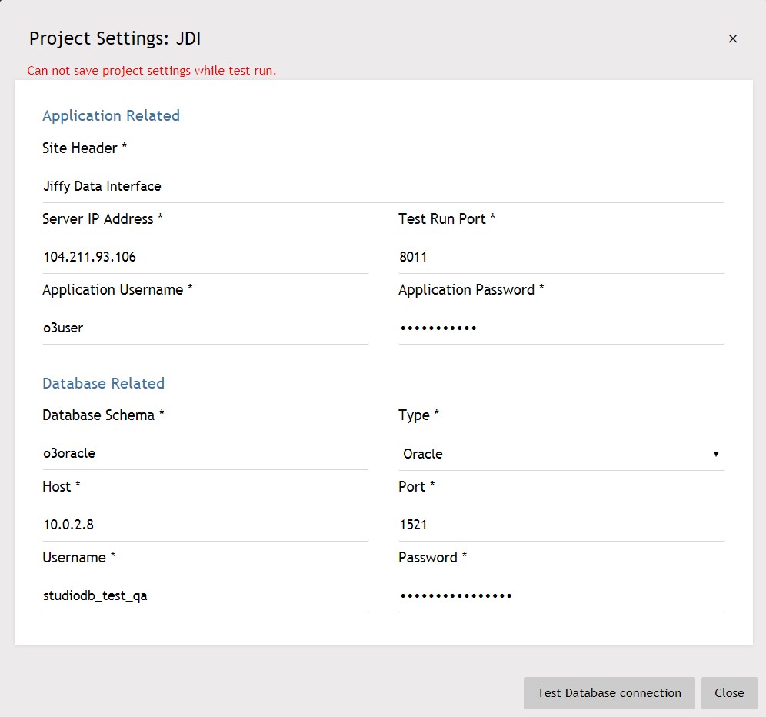Click the Application Username label
The width and height of the screenshot is (766, 717).
click(118, 290)
